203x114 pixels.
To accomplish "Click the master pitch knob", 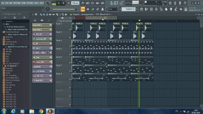I will tap(48, 9).
